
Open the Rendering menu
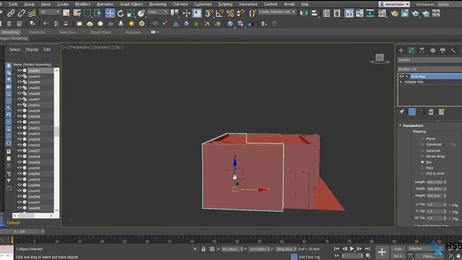[x=157, y=4]
